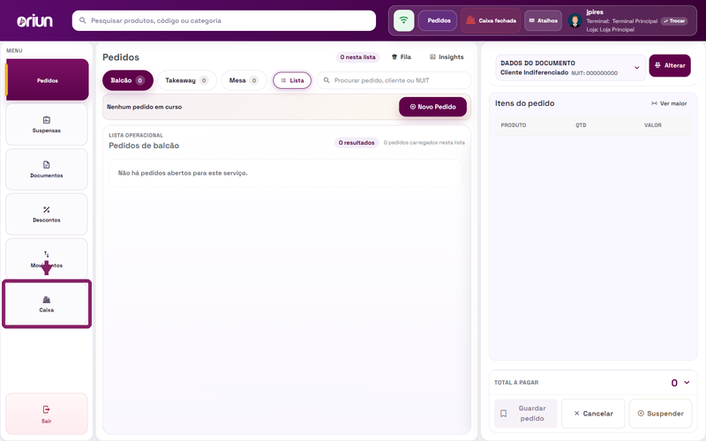Click 'Cliente Indiferenciado' text
Viewport: 706px width, 441px height.
[x=534, y=72]
